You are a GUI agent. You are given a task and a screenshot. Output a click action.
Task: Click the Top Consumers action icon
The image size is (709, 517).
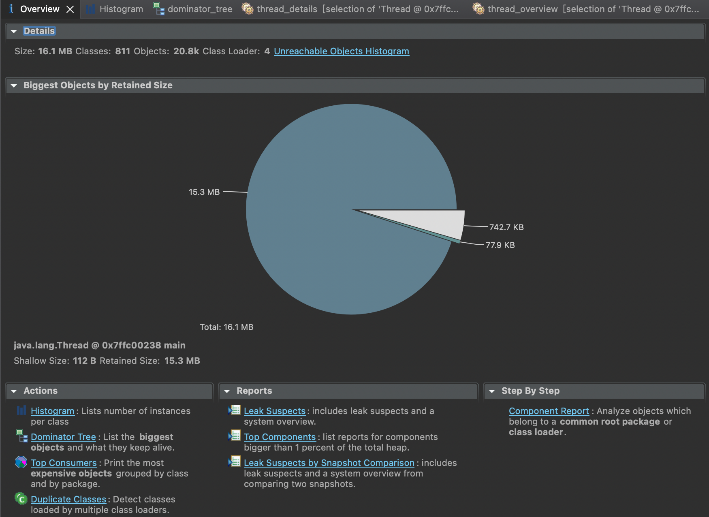(21, 462)
